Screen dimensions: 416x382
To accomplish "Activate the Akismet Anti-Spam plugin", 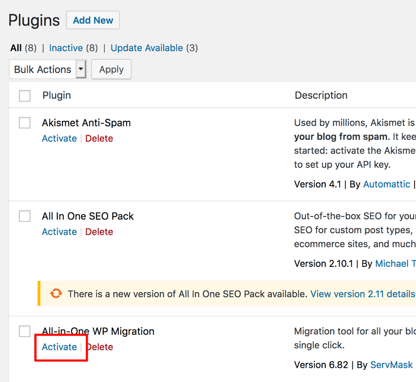I will point(59,138).
